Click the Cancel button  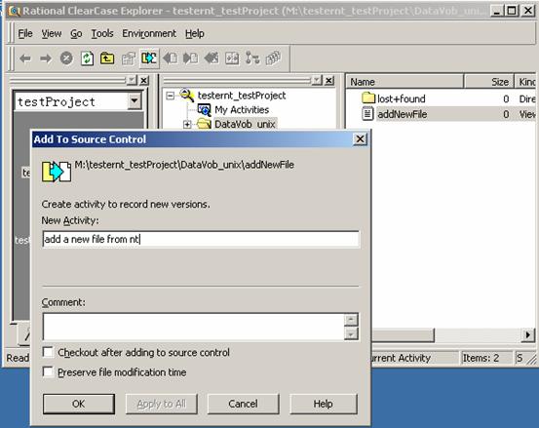click(243, 404)
